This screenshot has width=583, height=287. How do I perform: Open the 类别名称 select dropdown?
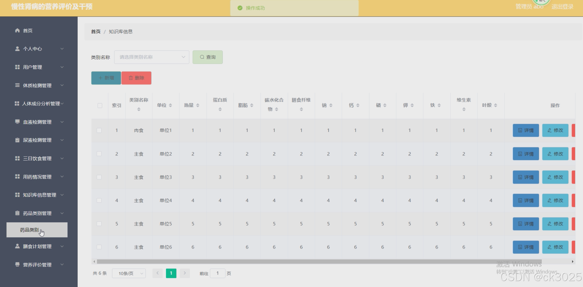151,57
